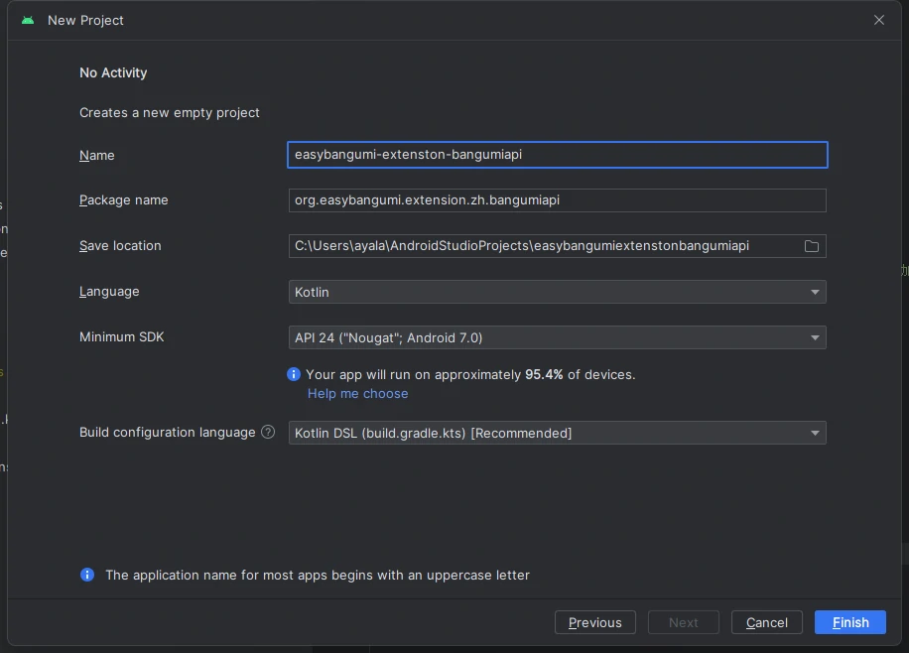Focus the Package name text field
The image size is (909, 653).
557,200
